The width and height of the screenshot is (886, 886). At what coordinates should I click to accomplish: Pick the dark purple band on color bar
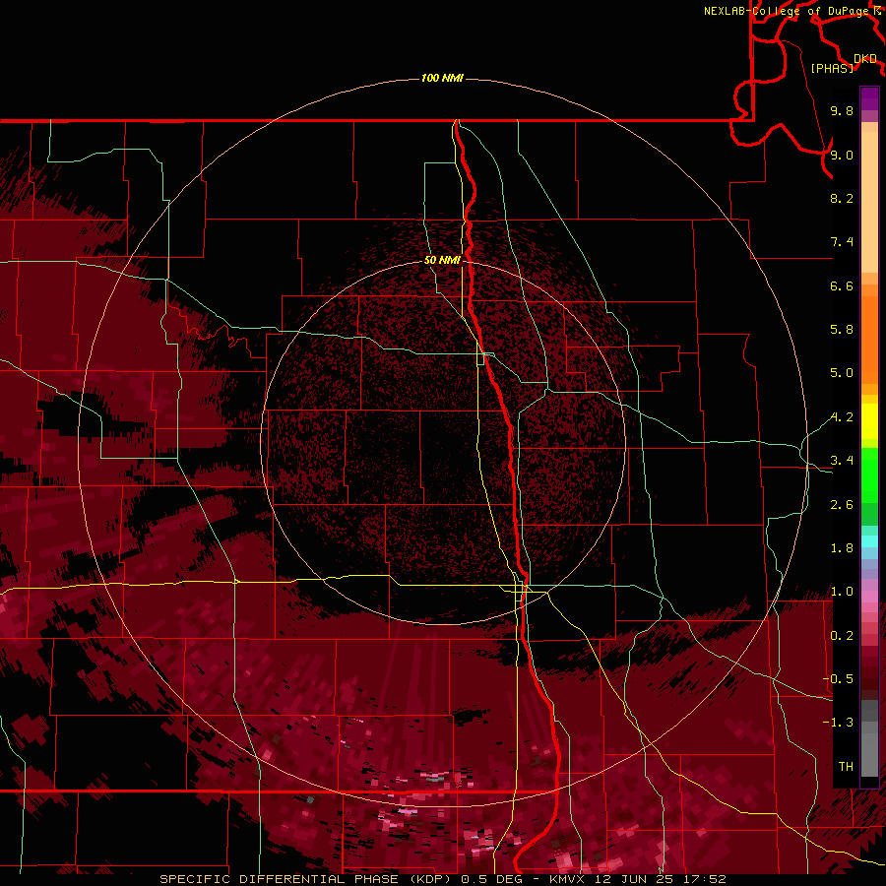pos(869,98)
